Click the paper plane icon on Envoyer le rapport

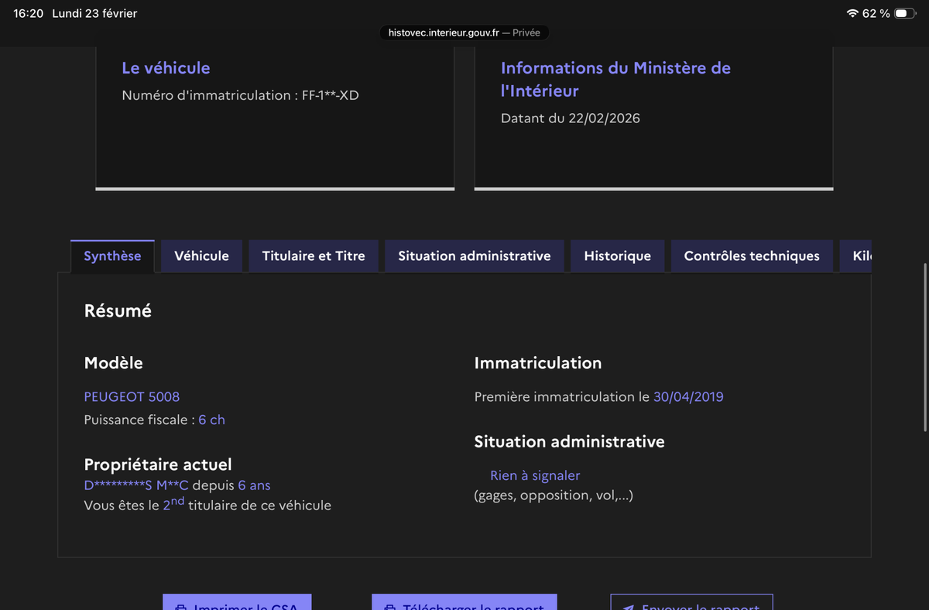coord(629,606)
